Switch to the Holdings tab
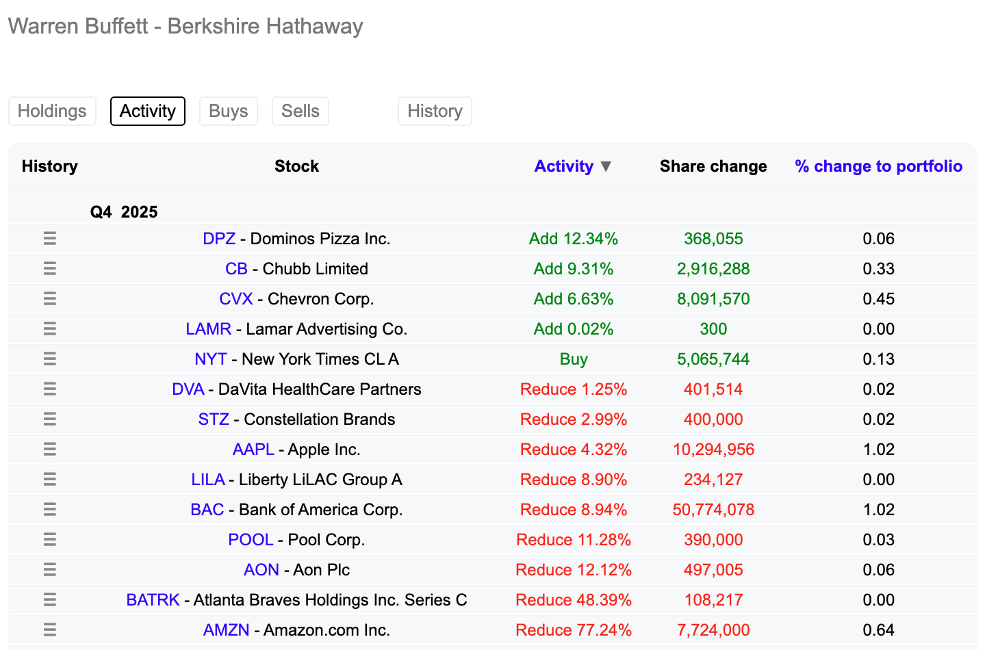This screenshot has height=650, width=985. coord(52,111)
